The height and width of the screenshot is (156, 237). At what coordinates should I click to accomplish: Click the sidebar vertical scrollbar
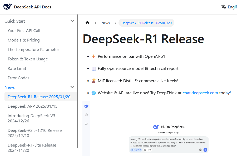coord(77,81)
